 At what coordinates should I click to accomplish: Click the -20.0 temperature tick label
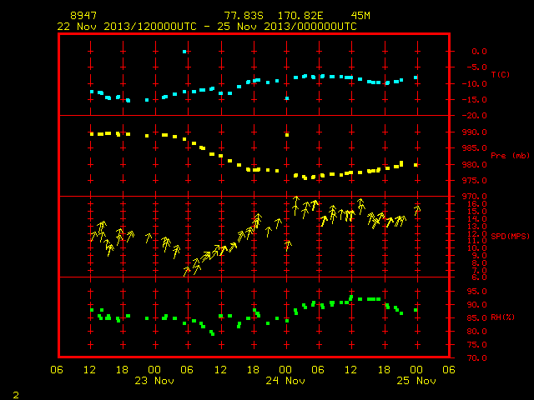click(474, 116)
